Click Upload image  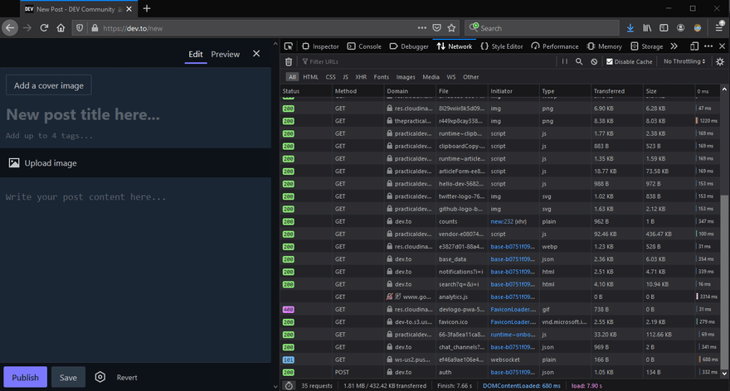pyautogui.click(x=43, y=162)
